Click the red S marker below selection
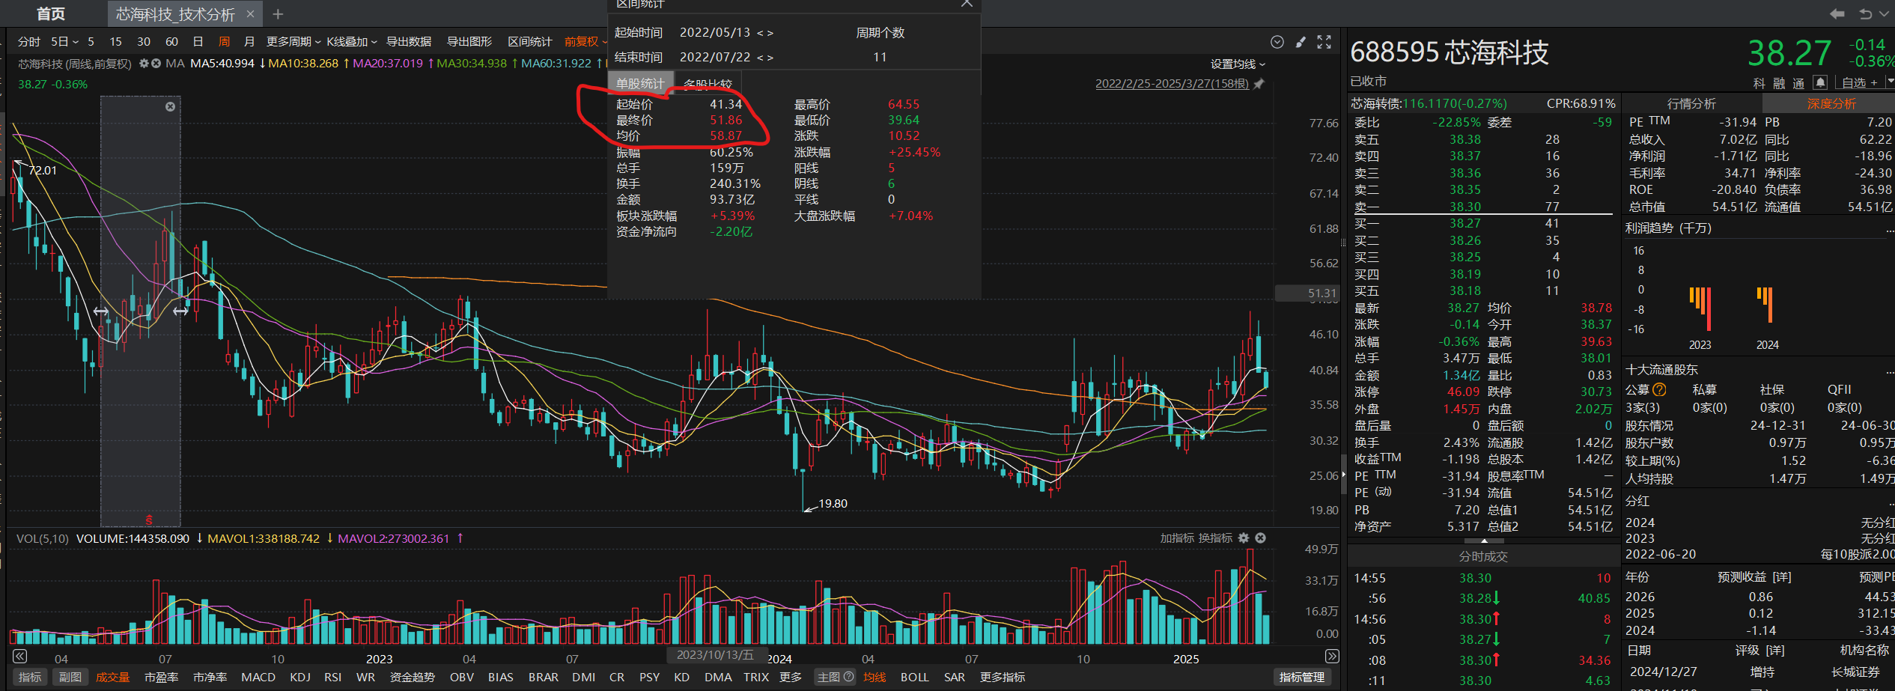1895x691 pixels. (x=149, y=520)
